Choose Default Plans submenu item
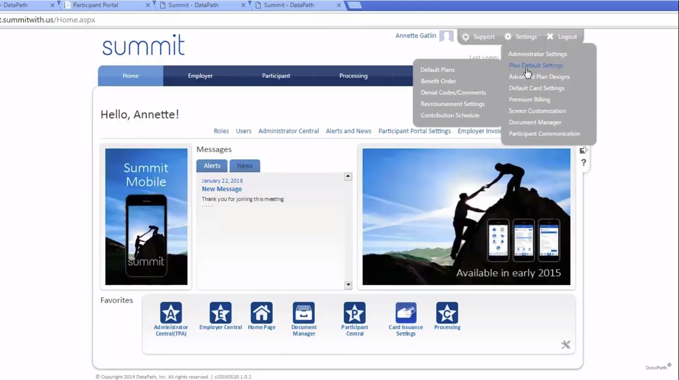The width and height of the screenshot is (679, 380). pos(437,70)
